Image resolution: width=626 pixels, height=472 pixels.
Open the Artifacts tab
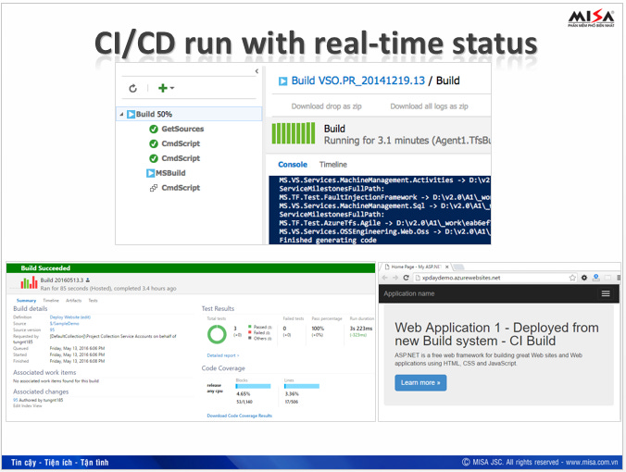coord(73,301)
